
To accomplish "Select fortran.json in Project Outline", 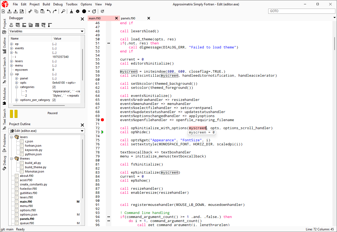I will 33,146.
